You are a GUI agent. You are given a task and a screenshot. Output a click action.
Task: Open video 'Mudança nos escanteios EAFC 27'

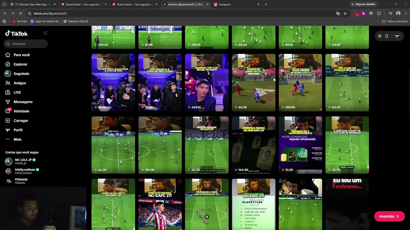coord(207,204)
